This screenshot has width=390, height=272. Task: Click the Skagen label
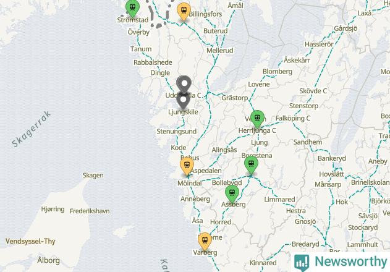93,176
